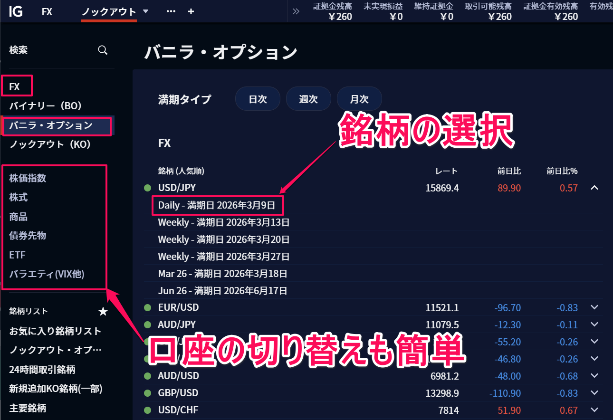Click the >> chevron near 証拠金残高

[x=296, y=11]
